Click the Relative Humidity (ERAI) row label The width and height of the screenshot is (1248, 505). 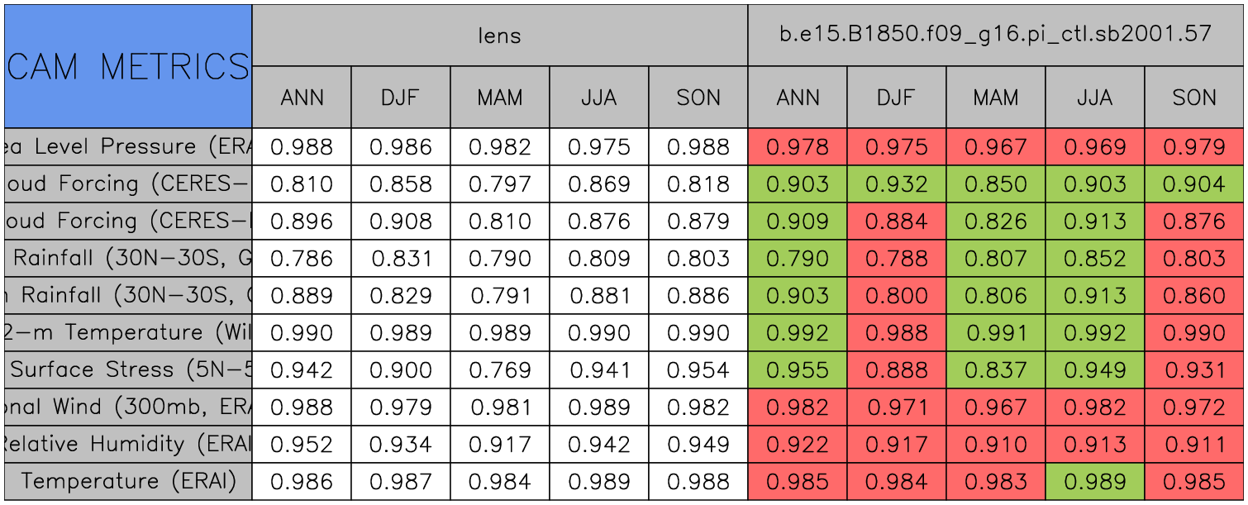[128, 444]
